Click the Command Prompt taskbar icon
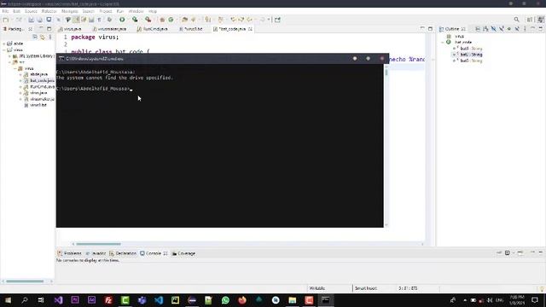This screenshot has width=546, height=307. click(x=326, y=300)
